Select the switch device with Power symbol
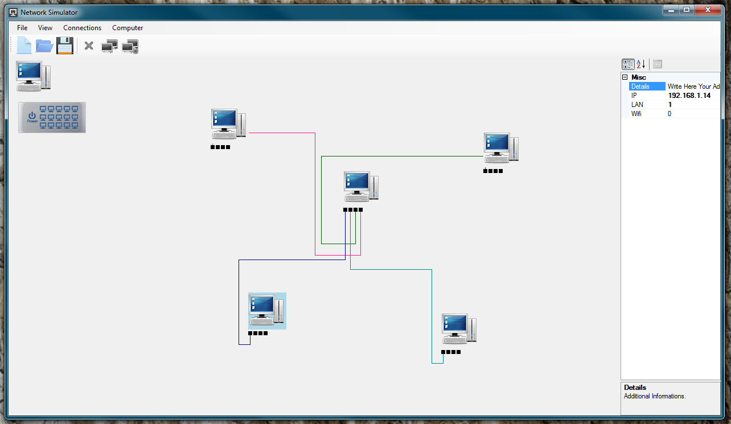 52,117
